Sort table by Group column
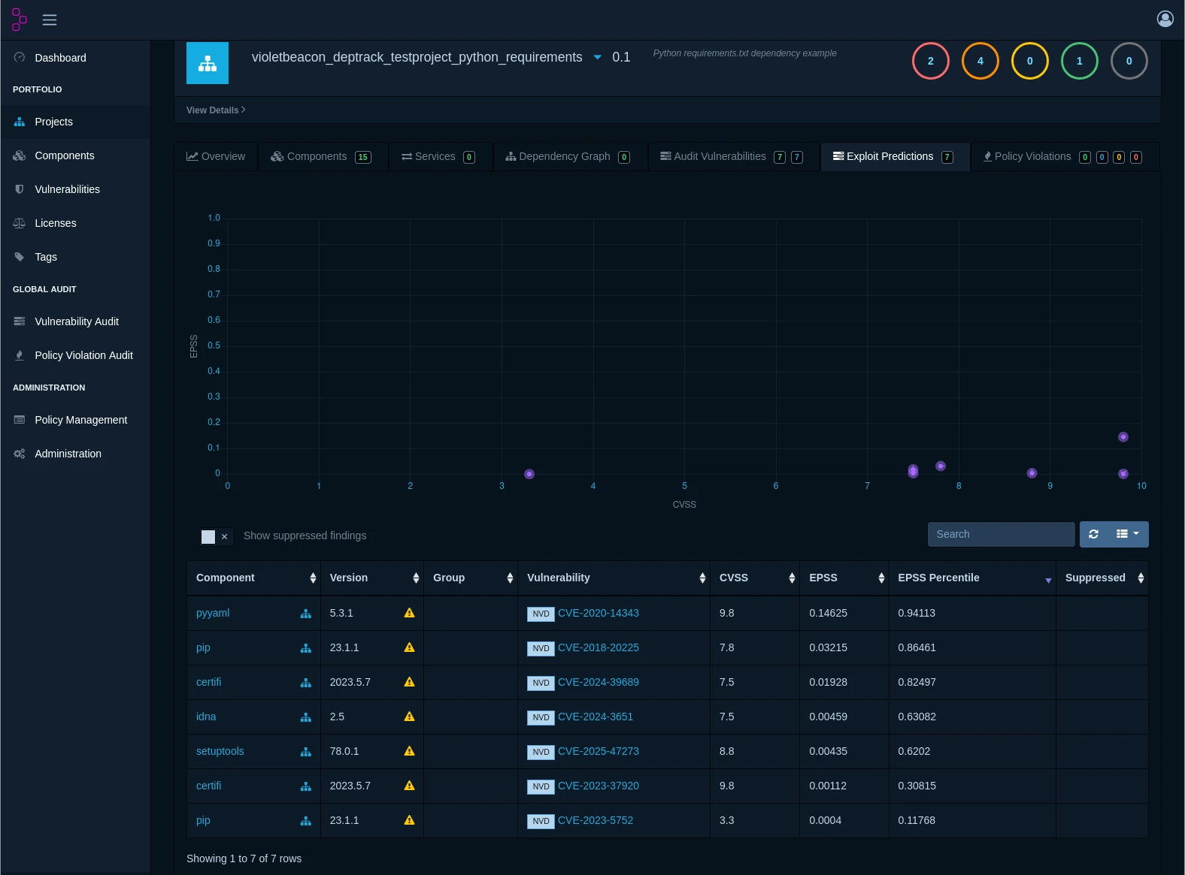Screen dimensions: 1185x875 click(x=471, y=578)
